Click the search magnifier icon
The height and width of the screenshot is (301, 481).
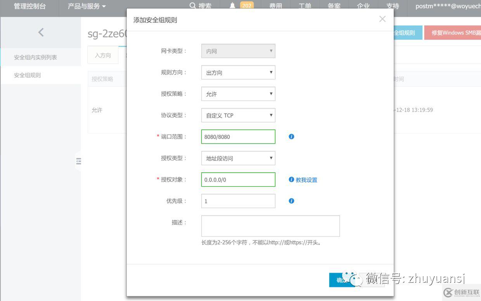click(192, 6)
